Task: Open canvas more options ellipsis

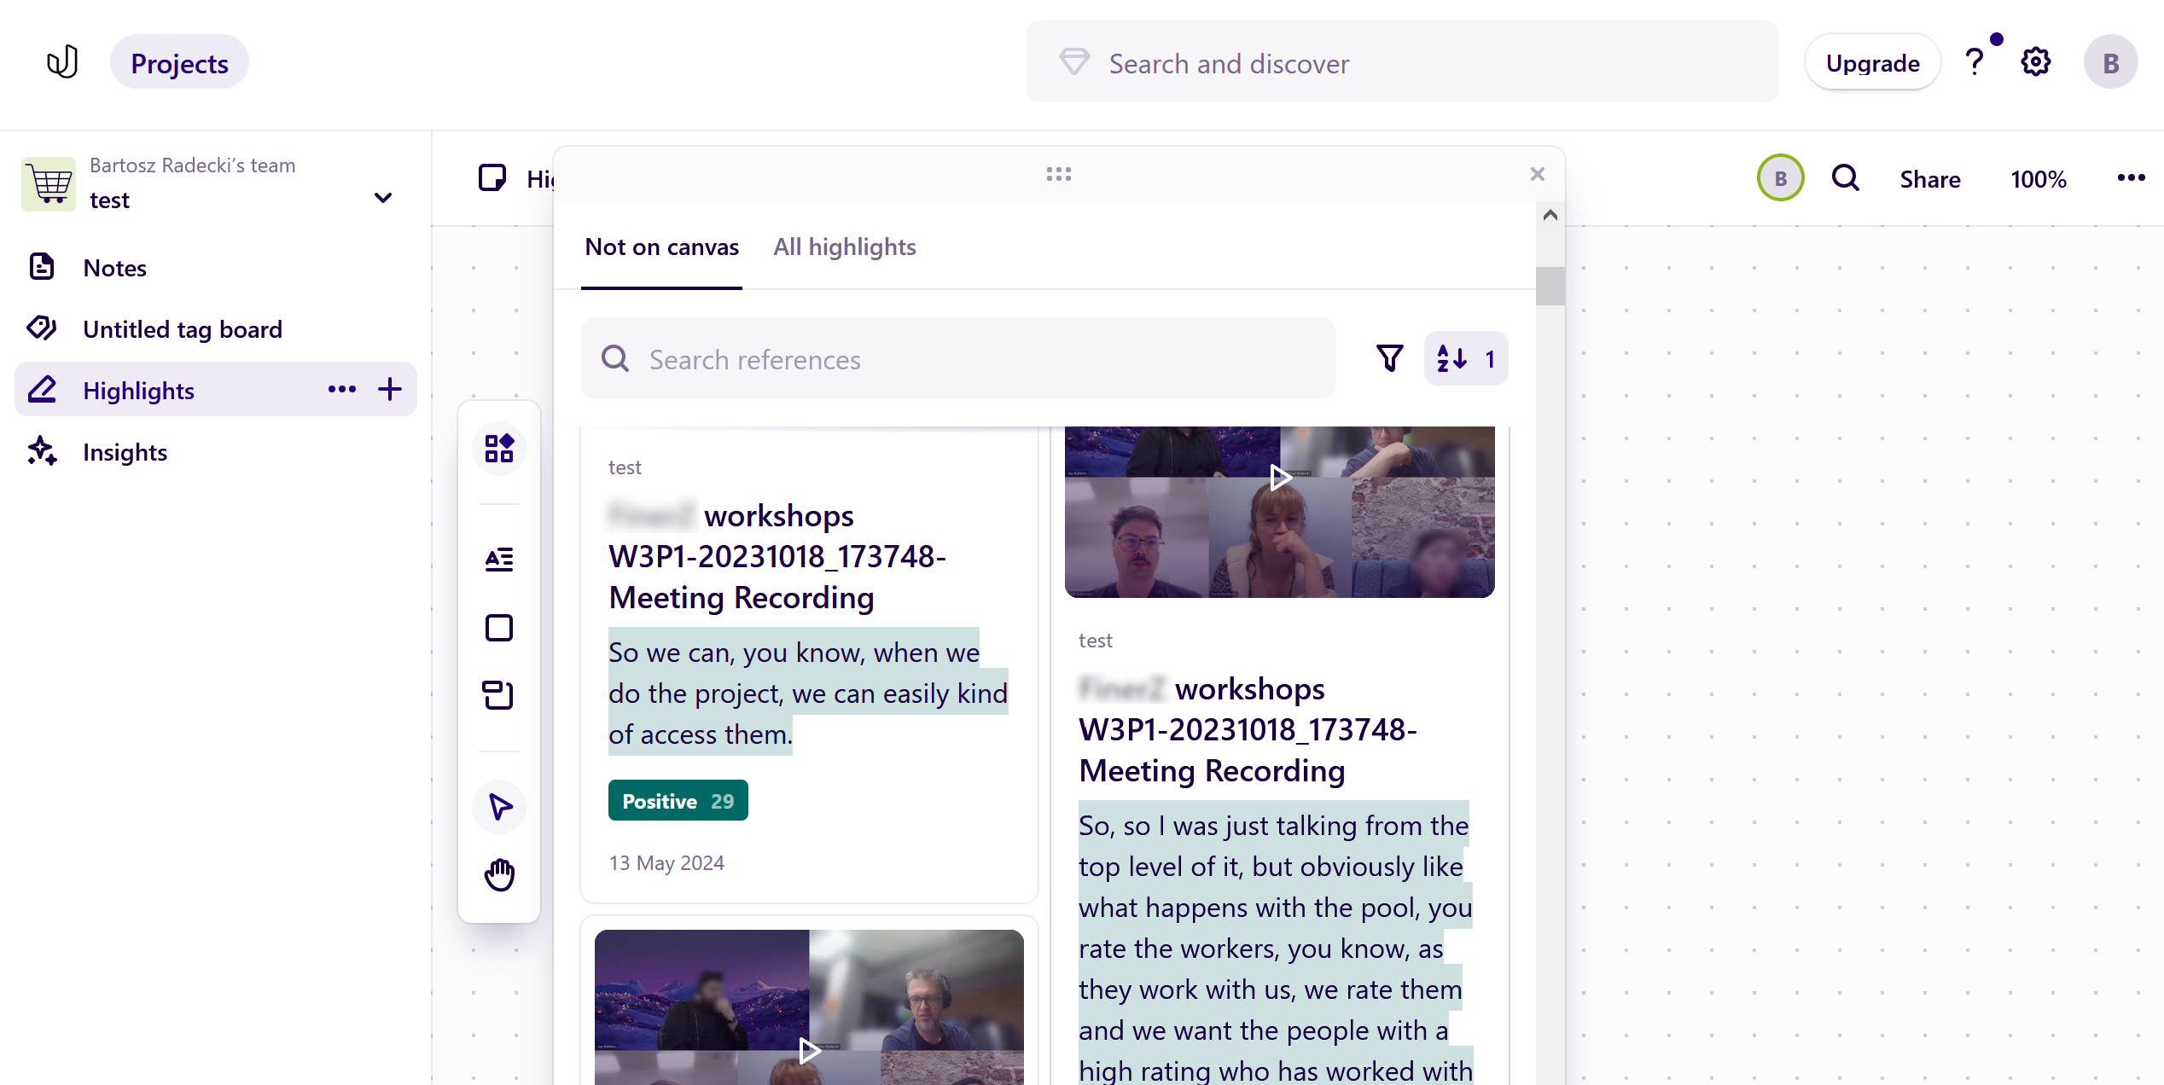Action: click(x=2131, y=177)
